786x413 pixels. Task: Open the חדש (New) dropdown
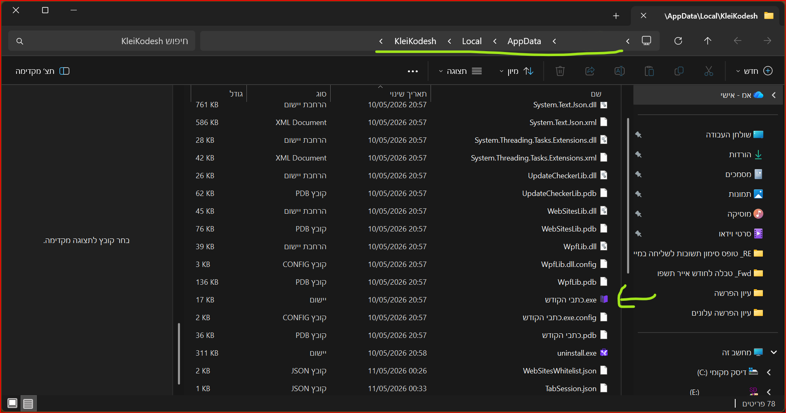pos(755,71)
